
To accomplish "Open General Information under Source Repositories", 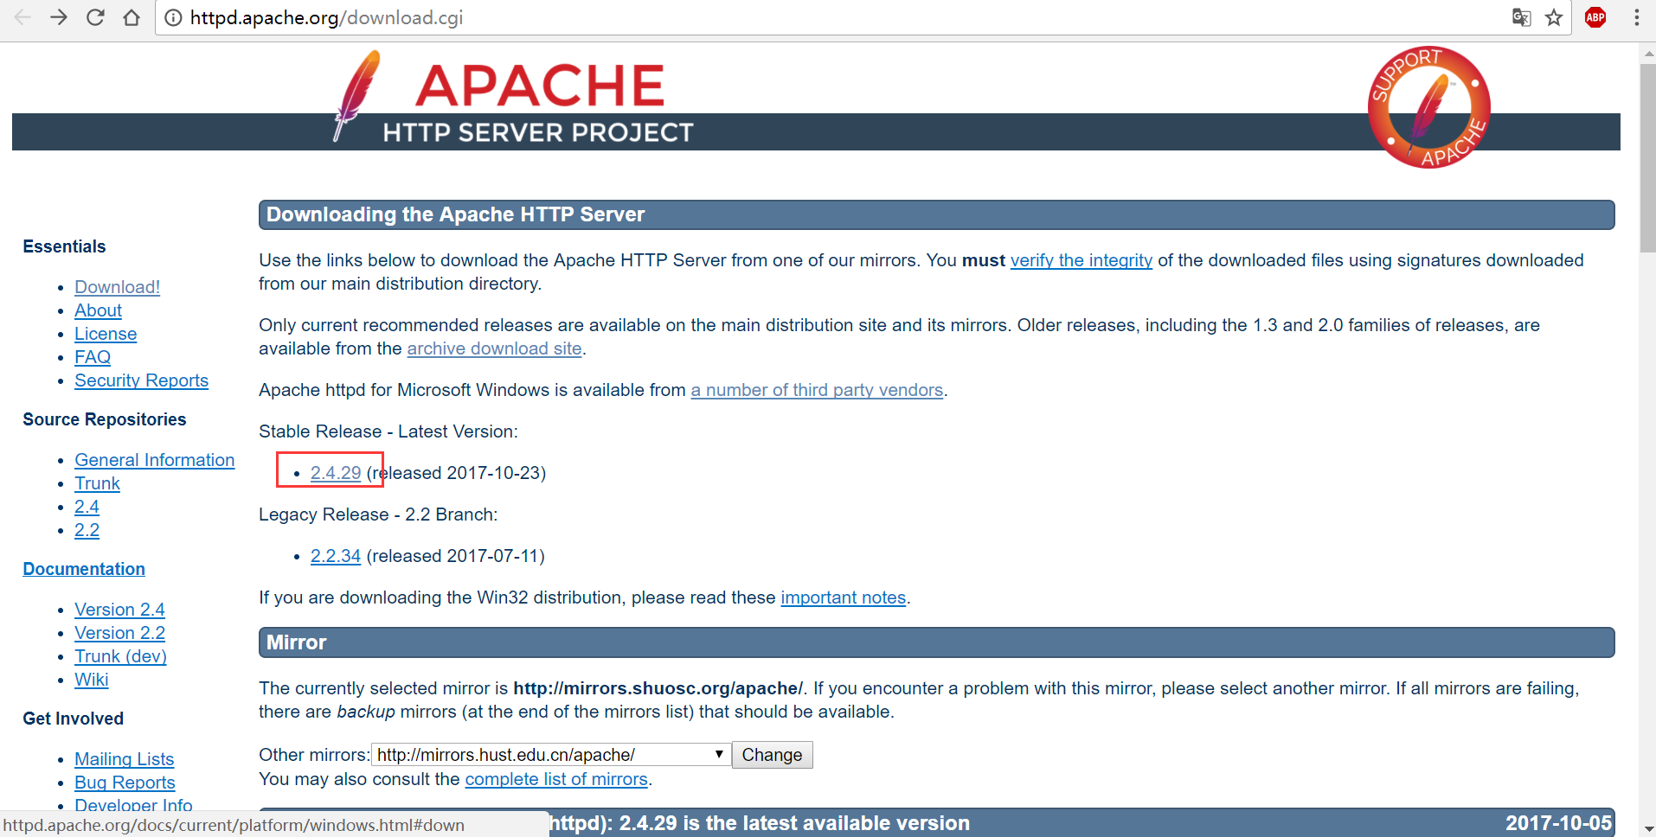I will point(154,460).
